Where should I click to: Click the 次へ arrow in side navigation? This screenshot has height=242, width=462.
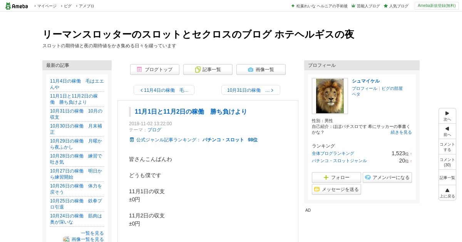click(447, 116)
